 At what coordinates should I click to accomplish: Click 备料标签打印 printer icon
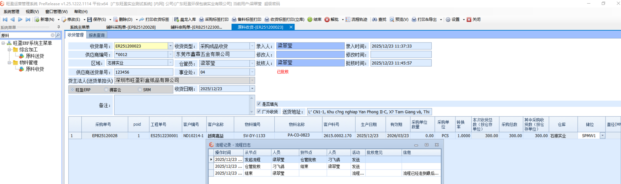tap(234, 19)
